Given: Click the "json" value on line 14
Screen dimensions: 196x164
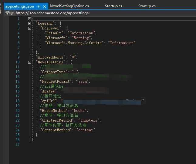Looking at the screenshot, I should (x=83, y=82).
